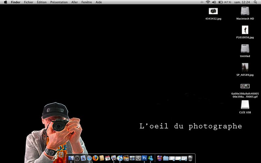Open Dashboard gauge icon in Dock
Image resolution: width=261 pixels, height=163 pixels.
77,158
